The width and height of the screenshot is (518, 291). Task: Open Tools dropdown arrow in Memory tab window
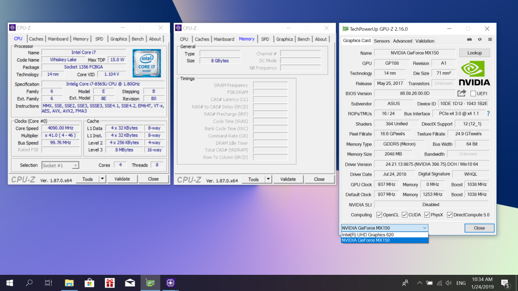[x=268, y=179]
